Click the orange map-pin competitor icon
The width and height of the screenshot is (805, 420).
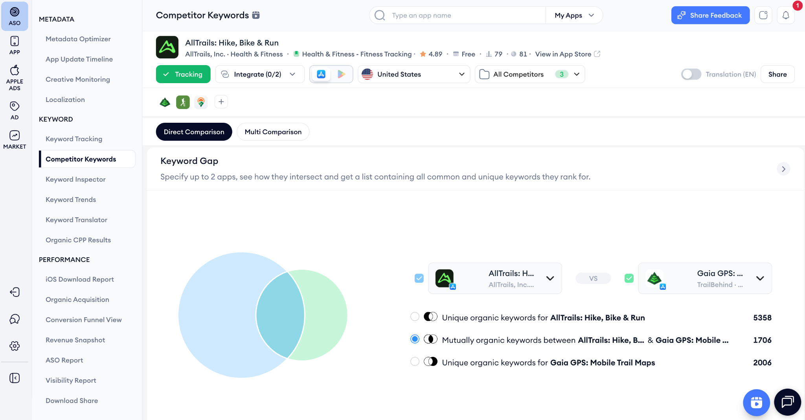pyautogui.click(x=201, y=102)
